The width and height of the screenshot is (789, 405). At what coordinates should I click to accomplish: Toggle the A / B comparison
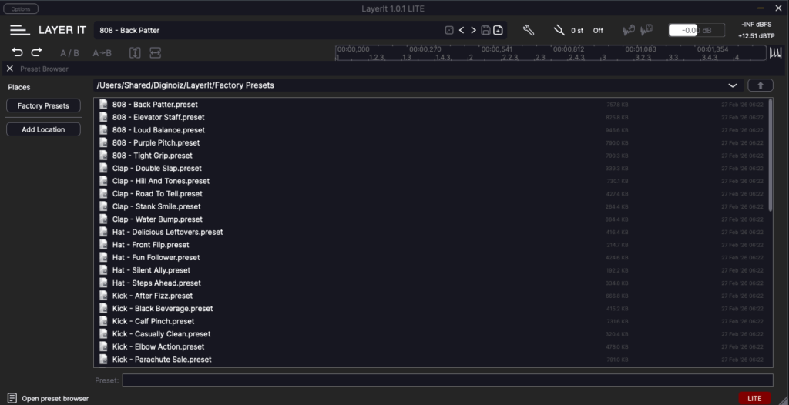70,53
